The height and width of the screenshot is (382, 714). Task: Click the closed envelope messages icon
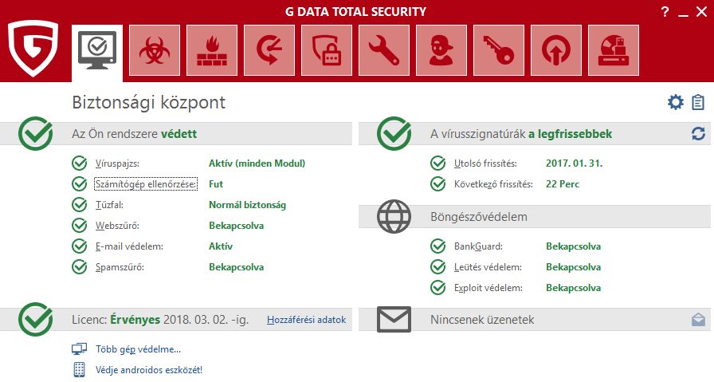point(394,319)
